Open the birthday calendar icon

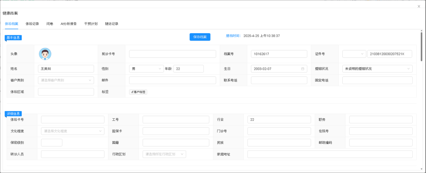pos(303,69)
